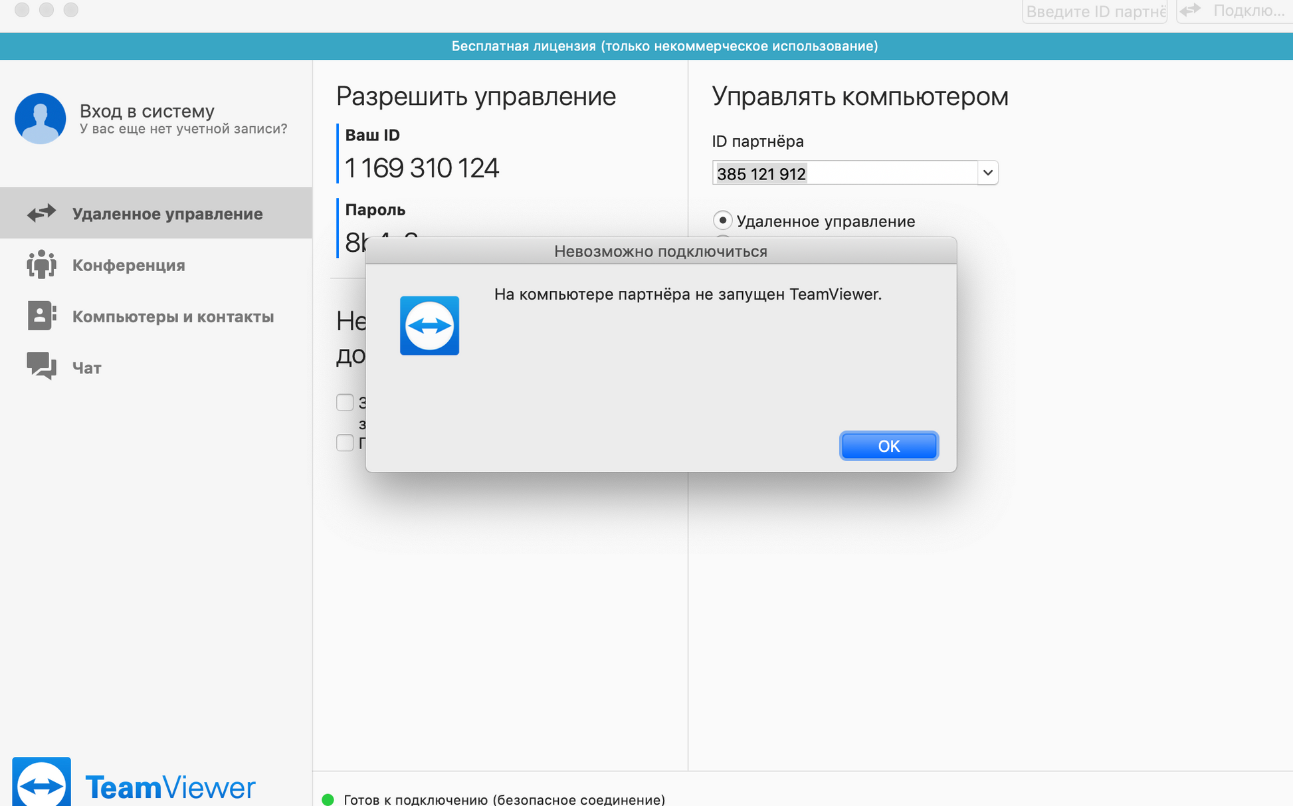1293x806 pixels.
Task: Click the Компьютеры и контакты address book icon
Action: click(x=41, y=316)
